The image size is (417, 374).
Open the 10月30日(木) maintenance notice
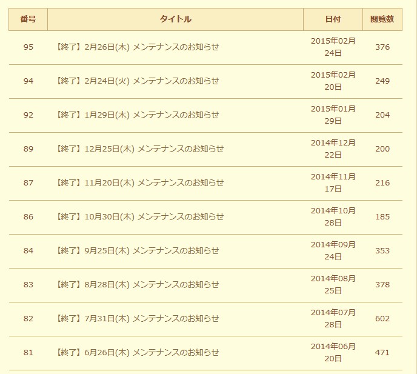(x=139, y=217)
